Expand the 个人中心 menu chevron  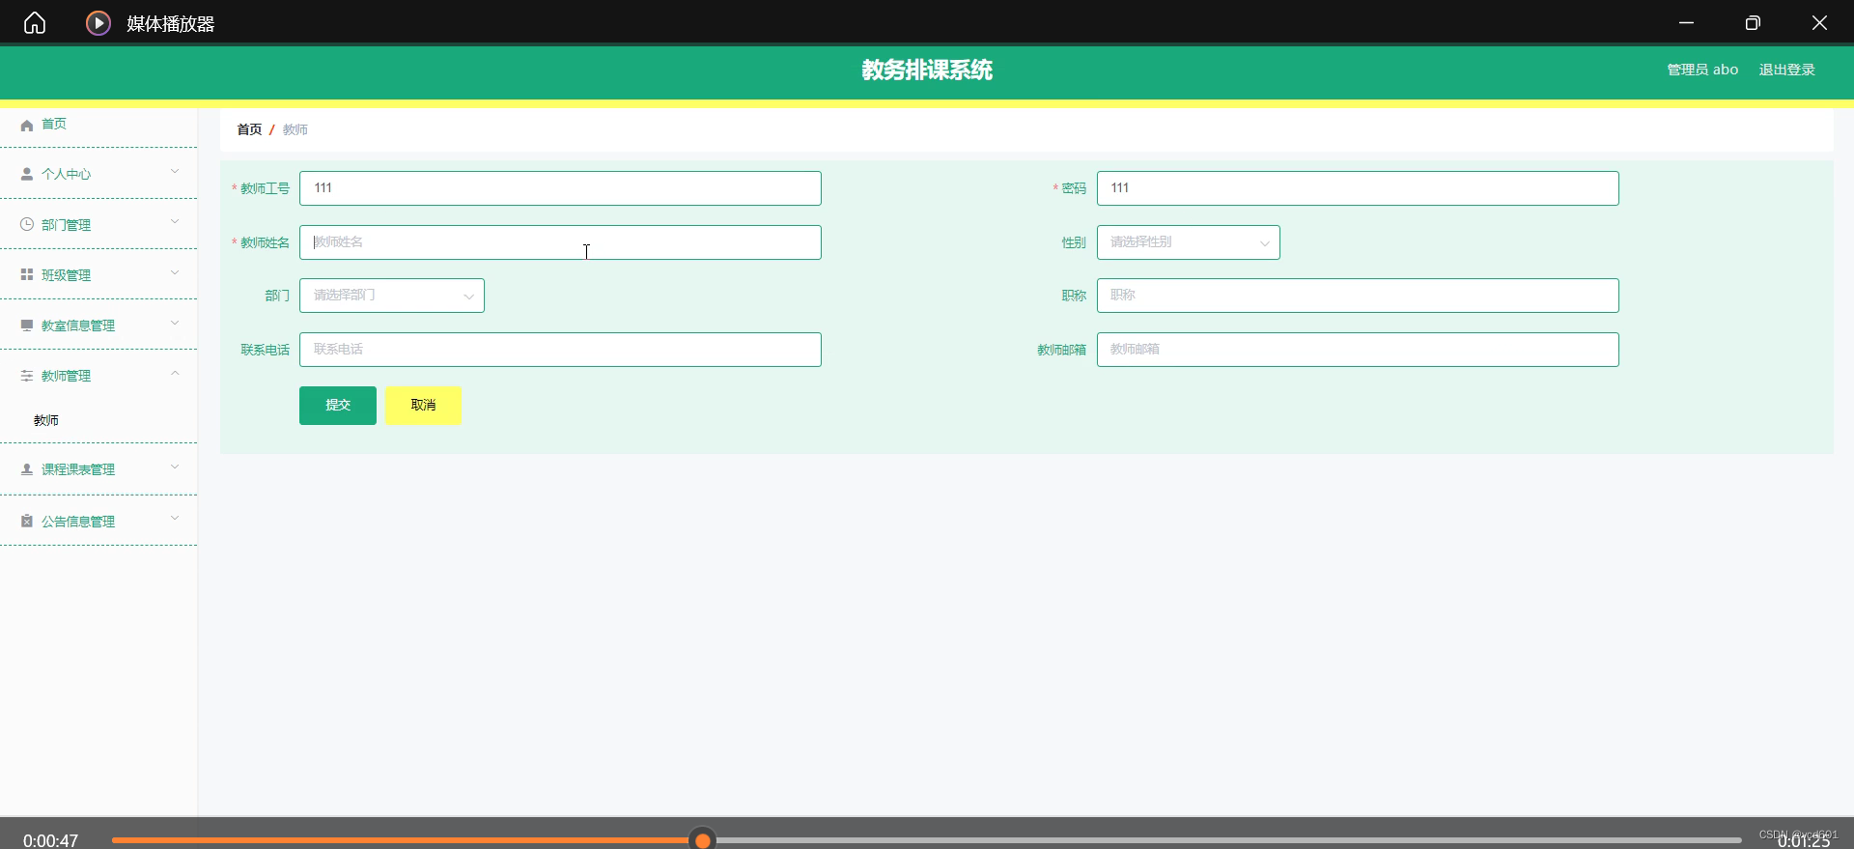[175, 172]
